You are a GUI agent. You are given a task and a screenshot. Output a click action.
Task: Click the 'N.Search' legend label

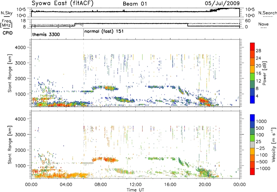[268, 13]
